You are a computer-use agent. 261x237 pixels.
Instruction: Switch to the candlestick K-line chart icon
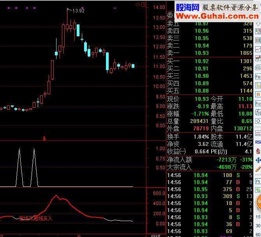click(258, 58)
